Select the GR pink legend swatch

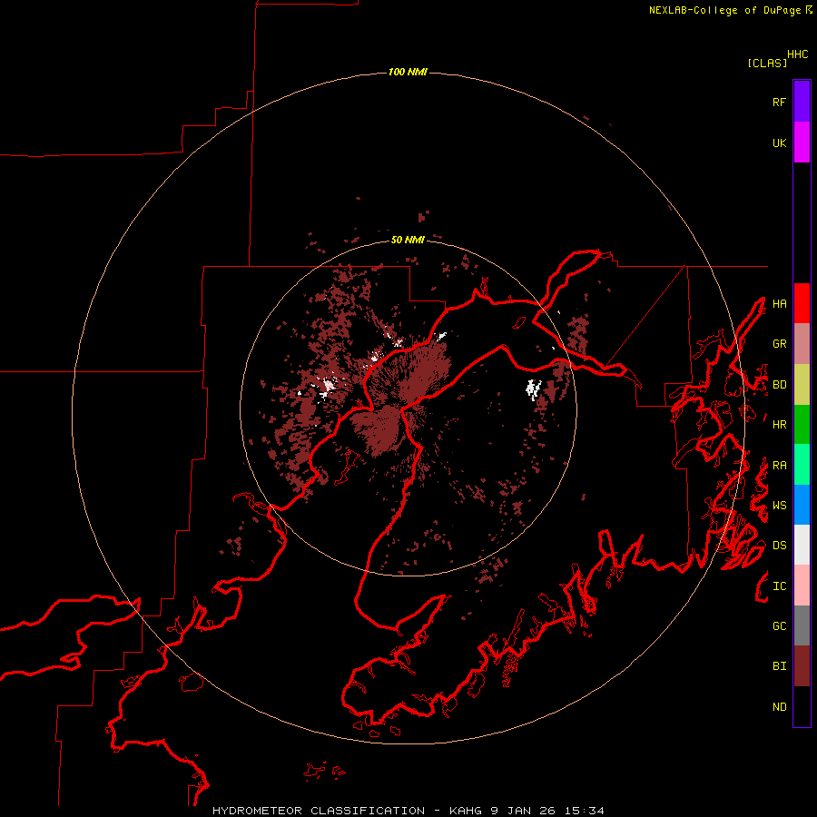pyautogui.click(x=802, y=344)
